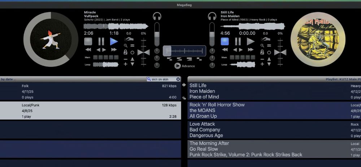
Task: Select the Folk 821 kbps library row
Action: coord(91,91)
